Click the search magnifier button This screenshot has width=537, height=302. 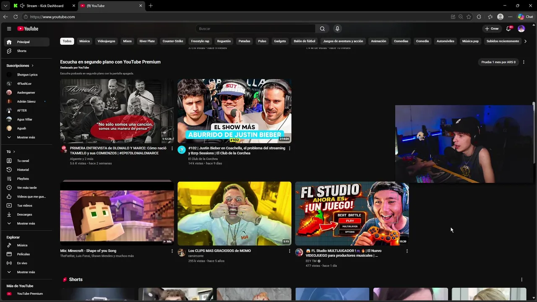pyautogui.click(x=322, y=29)
